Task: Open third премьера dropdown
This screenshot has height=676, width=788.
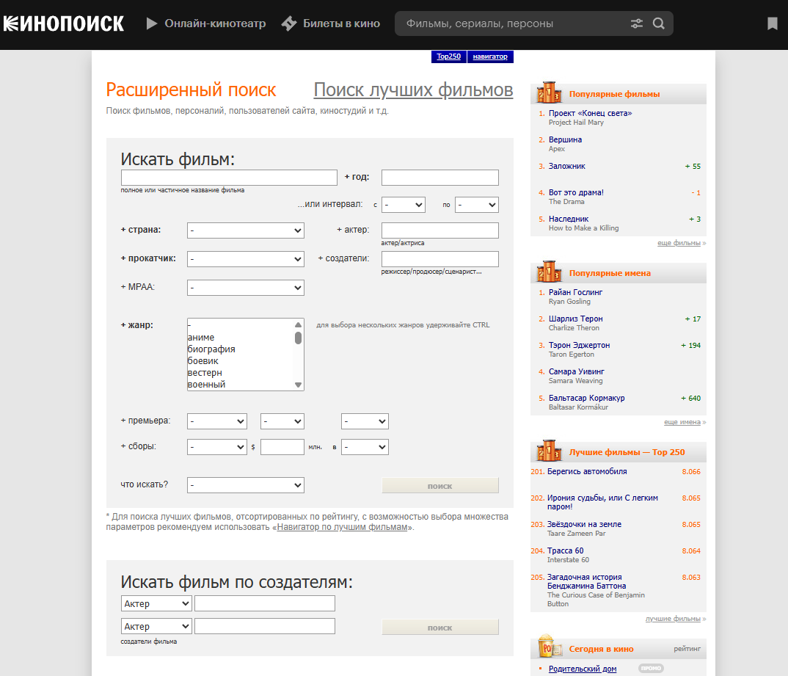Action: [x=365, y=421]
